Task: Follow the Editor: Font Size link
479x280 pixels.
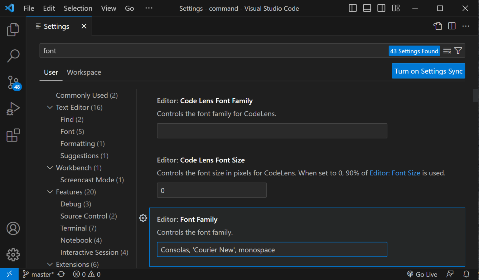Action: pyautogui.click(x=394, y=173)
